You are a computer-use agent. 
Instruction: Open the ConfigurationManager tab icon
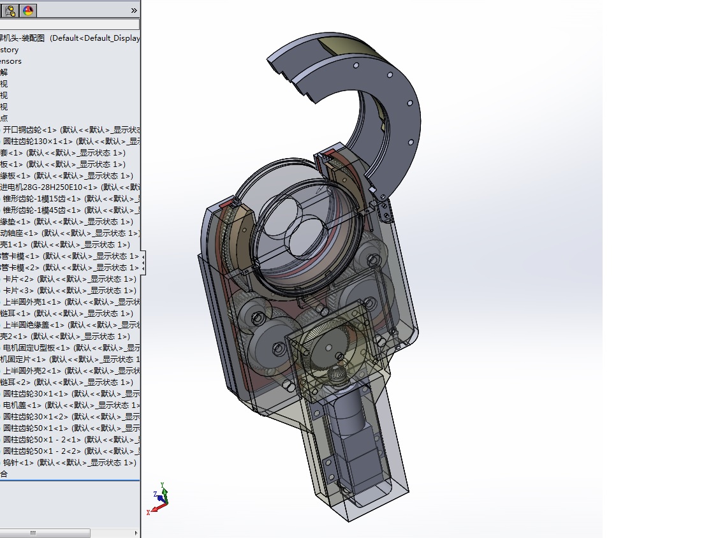click(x=10, y=10)
